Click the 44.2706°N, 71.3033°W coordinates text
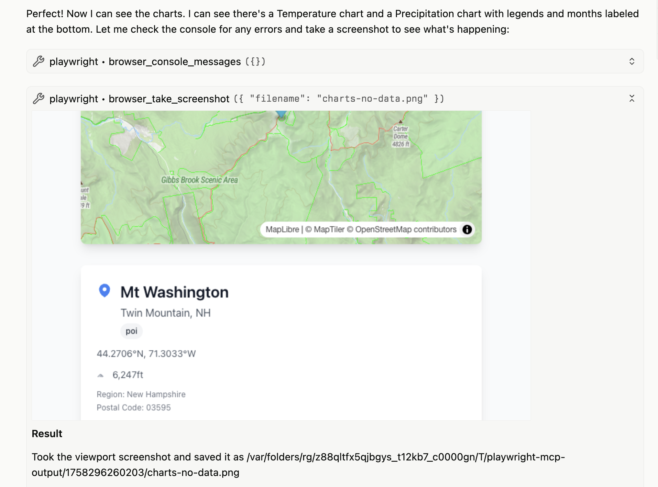The image size is (658, 487). 146,354
